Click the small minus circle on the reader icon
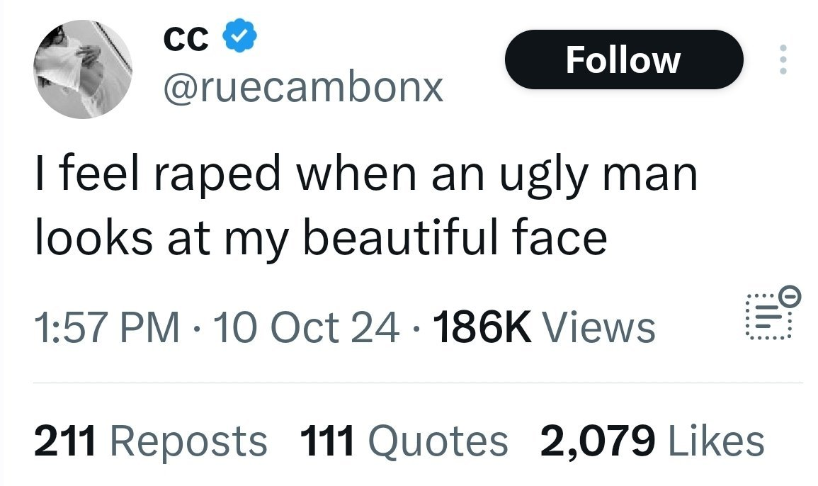Screen dimensions: 818x486 tap(792, 292)
